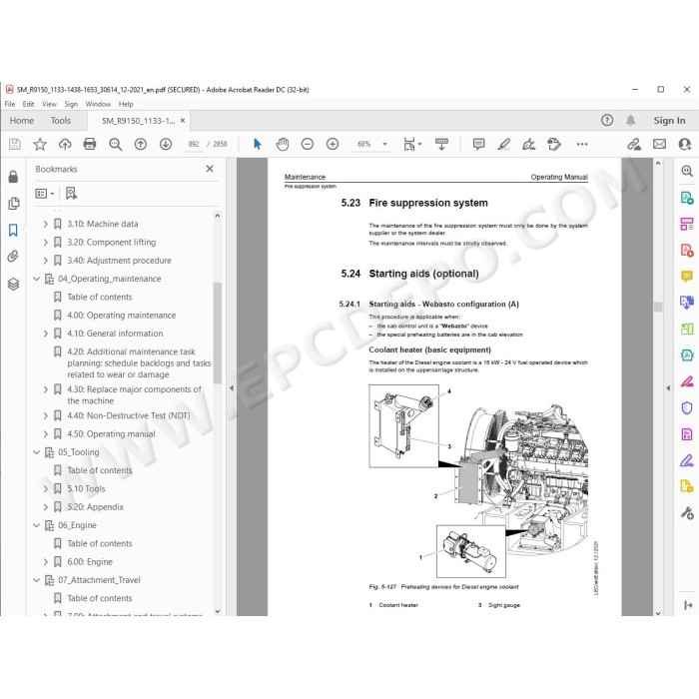Send the file by email envelope
This screenshot has width=699, height=699.
[659, 144]
